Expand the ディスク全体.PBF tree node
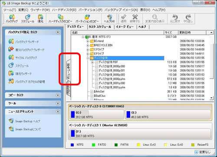This screenshot has width=217, height=157. tap(92, 62)
